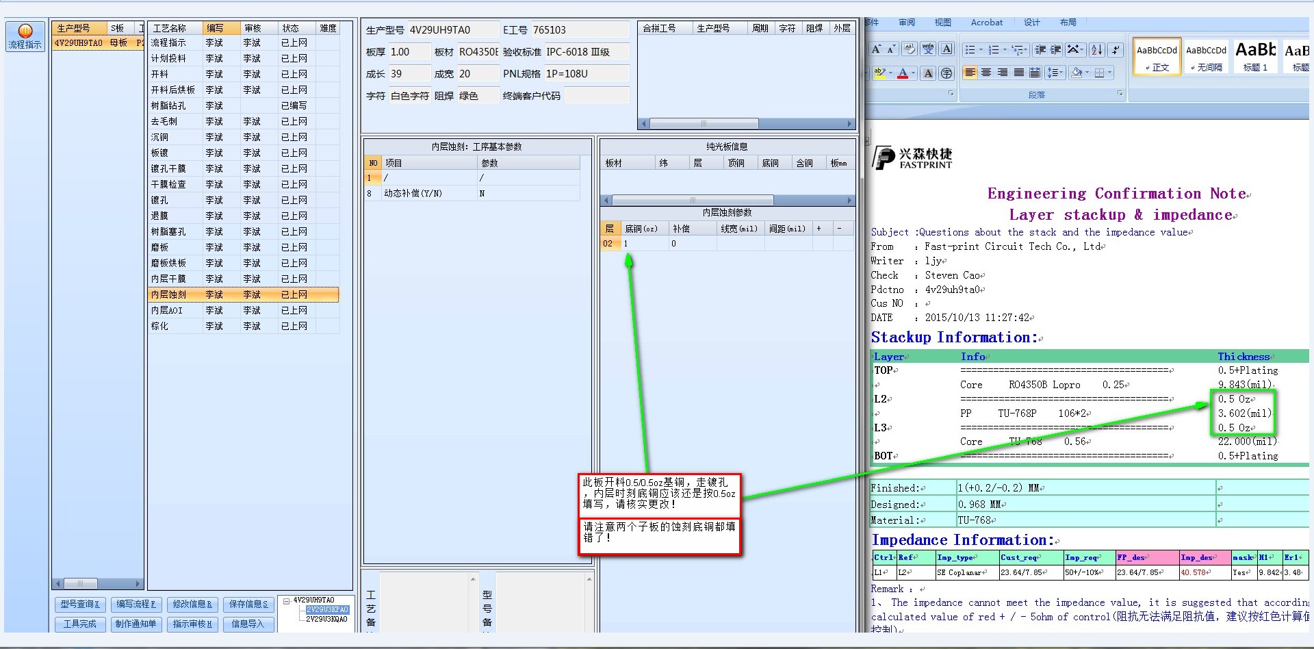
Task: Click the 保存信息S button
Action: pos(248,605)
